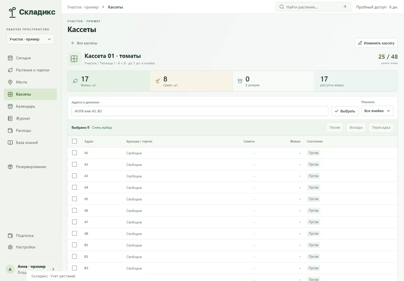
Task: Click the Пересадка action button
Action: click(x=381, y=128)
